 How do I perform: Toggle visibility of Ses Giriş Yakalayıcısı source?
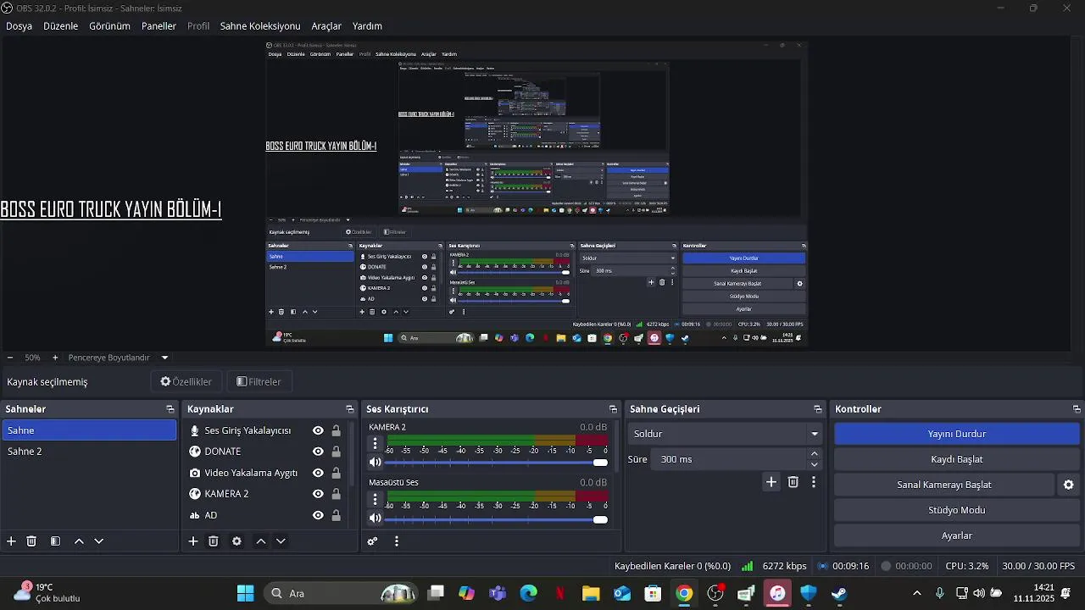(x=318, y=430)
